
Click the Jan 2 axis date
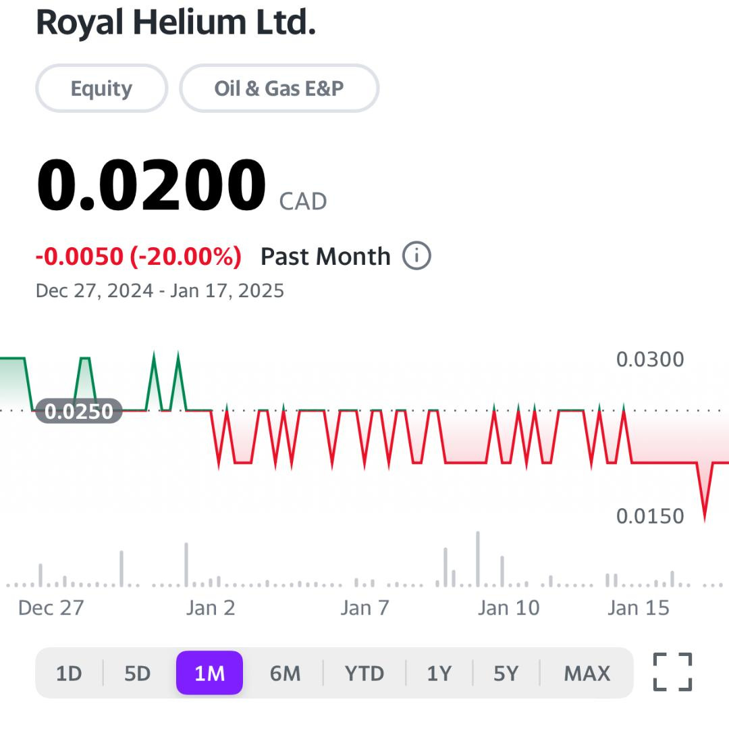click(x=211, y=608)
